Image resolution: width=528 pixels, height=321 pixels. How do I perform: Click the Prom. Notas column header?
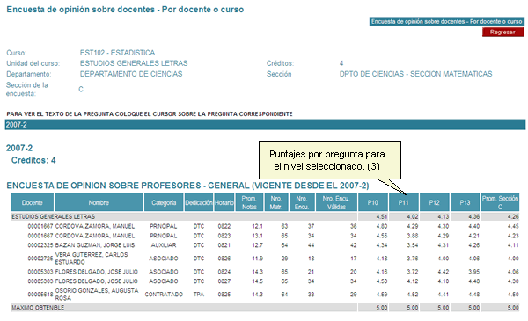click(249, 202)
